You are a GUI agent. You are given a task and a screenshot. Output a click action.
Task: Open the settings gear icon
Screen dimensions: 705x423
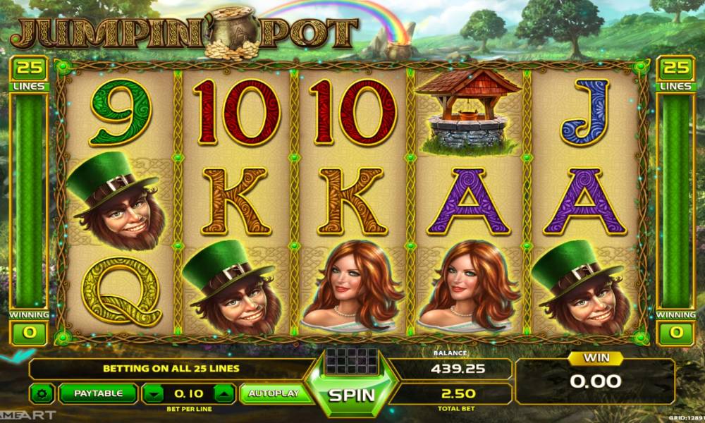pos(42,394)
